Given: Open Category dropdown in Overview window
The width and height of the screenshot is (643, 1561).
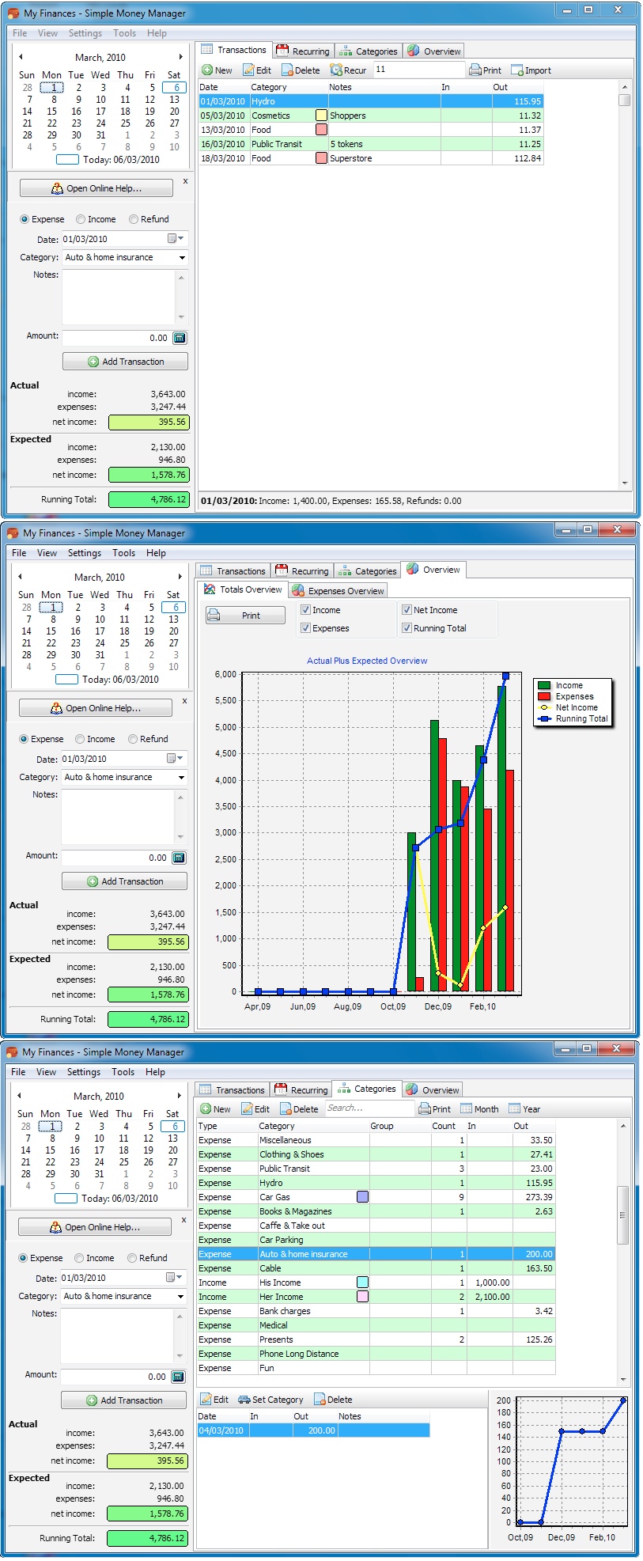Looking at the screenshot, I should tap(181, 777).
